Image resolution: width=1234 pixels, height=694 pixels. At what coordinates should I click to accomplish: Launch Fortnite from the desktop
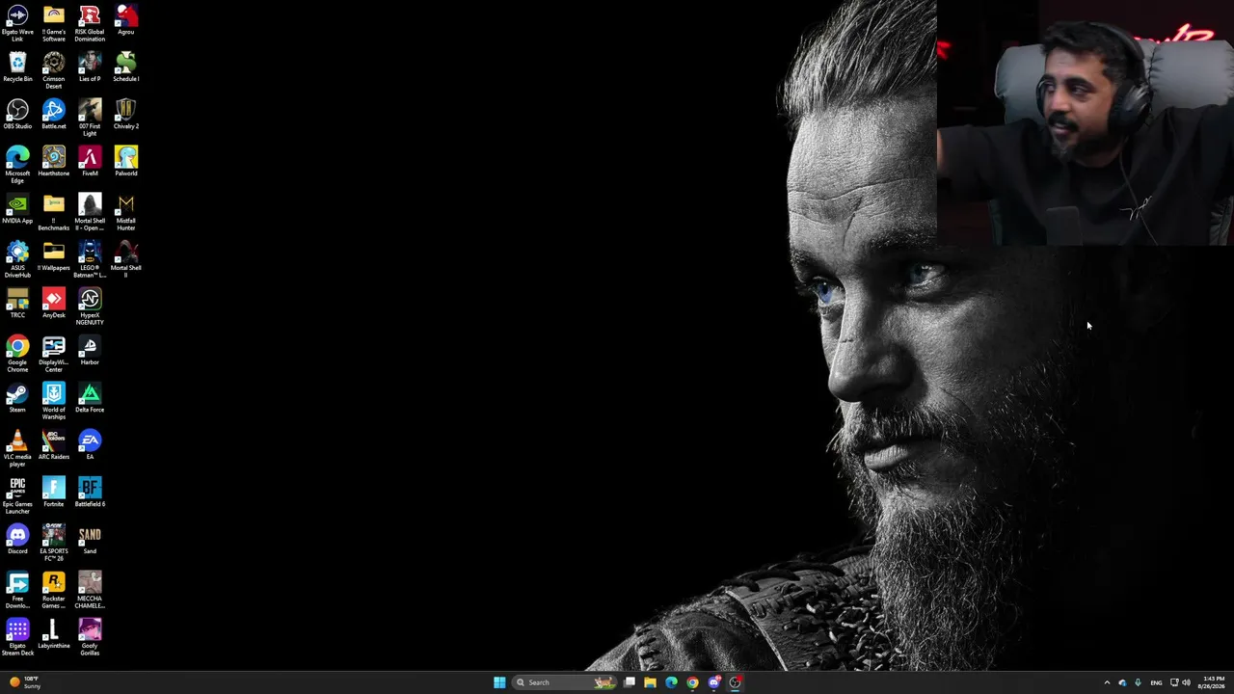tap(54, 493)
